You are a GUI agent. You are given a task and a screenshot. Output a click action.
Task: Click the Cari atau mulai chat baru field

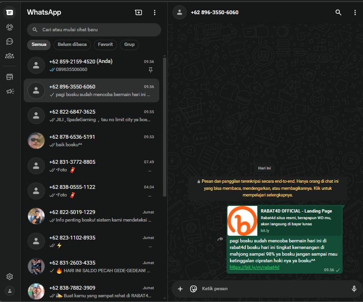[94, 30]
